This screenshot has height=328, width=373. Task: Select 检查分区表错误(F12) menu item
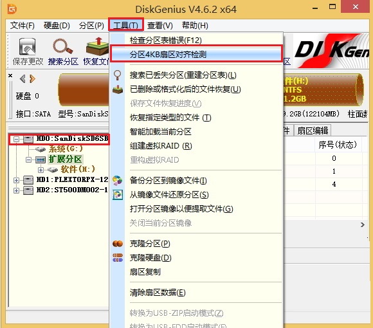[196, 41]
